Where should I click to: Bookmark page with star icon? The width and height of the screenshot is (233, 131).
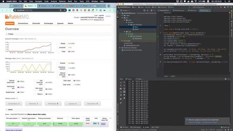click(x=65, y=10)
